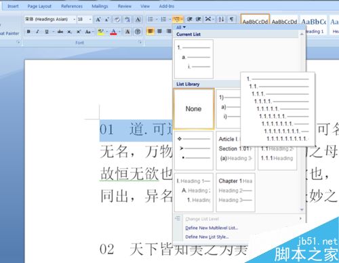Open the Review tab
The image size is (339, 263).
(x=124, y=6)
